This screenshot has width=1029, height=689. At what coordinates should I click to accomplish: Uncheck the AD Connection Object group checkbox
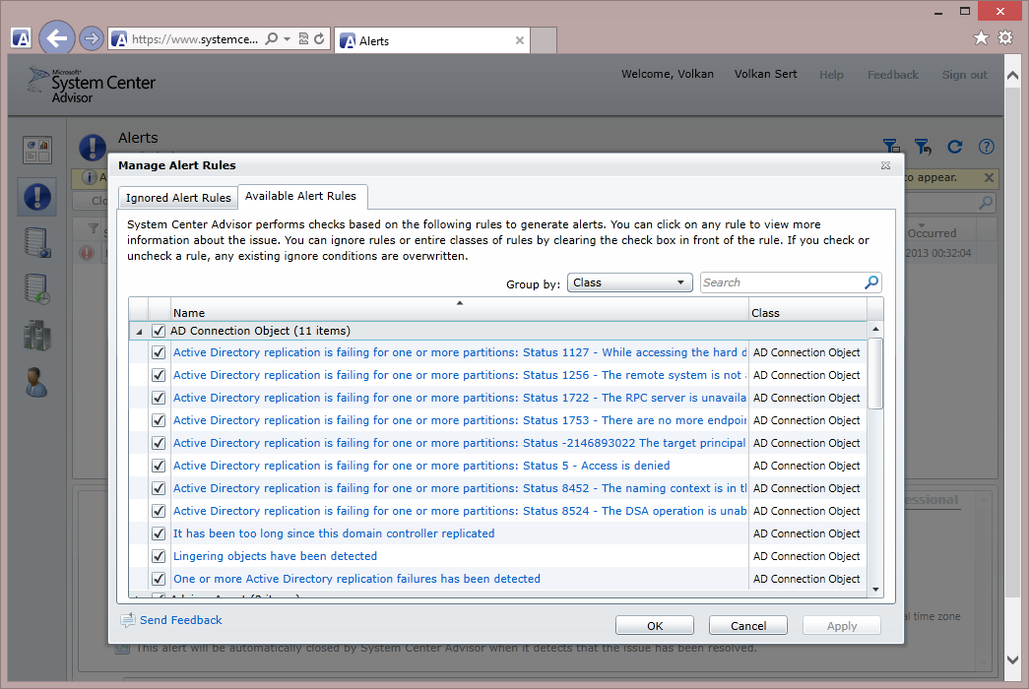click(x=159, y=331)
